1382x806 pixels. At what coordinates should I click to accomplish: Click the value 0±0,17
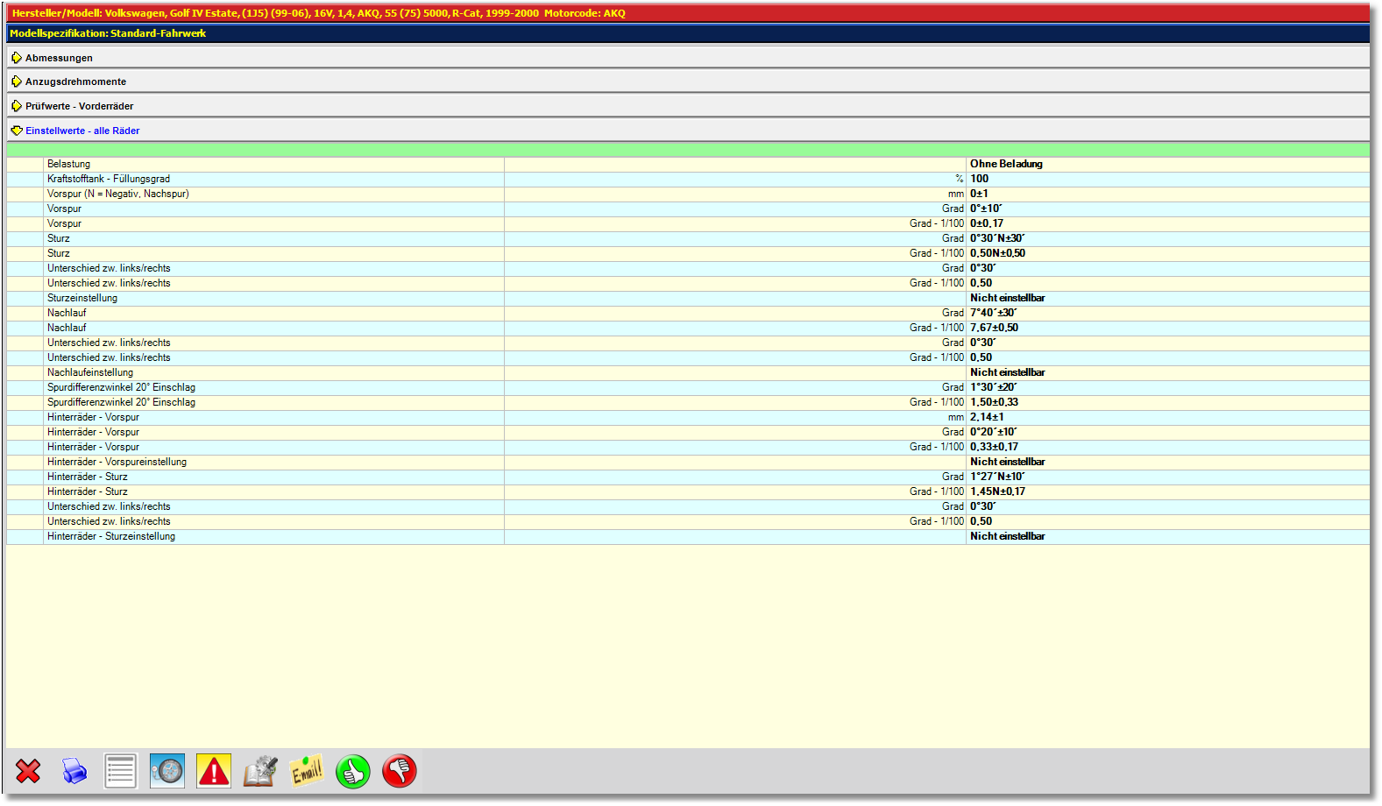[987, 223]
